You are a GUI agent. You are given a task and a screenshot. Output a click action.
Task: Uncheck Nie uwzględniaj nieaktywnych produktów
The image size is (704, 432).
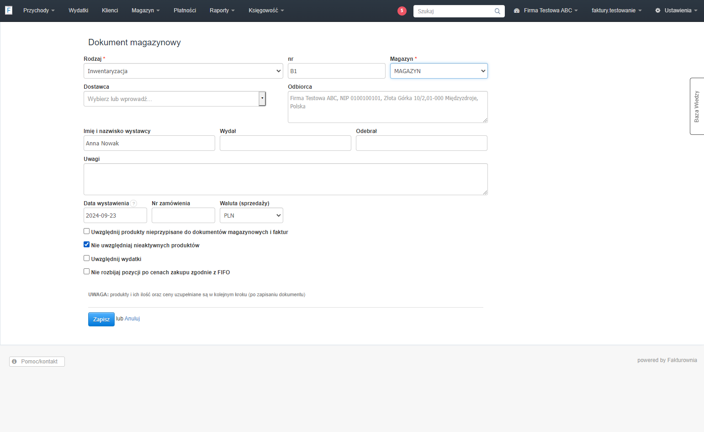point(86,245)
